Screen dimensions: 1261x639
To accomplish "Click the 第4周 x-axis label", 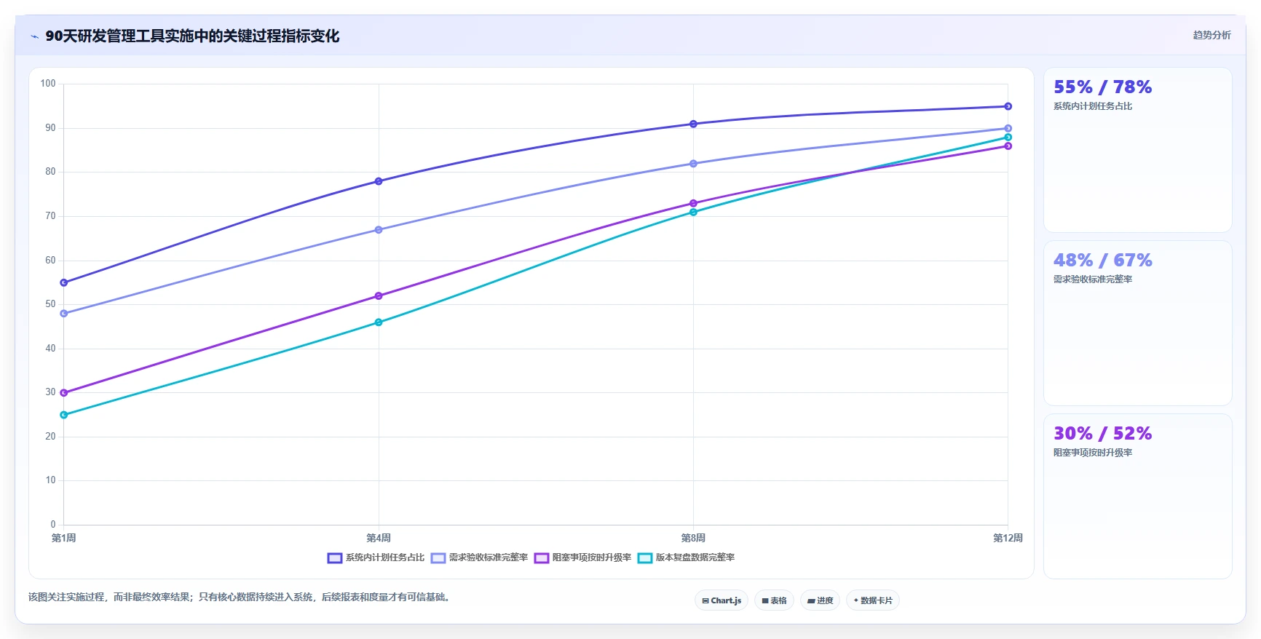I will [379, 538].
